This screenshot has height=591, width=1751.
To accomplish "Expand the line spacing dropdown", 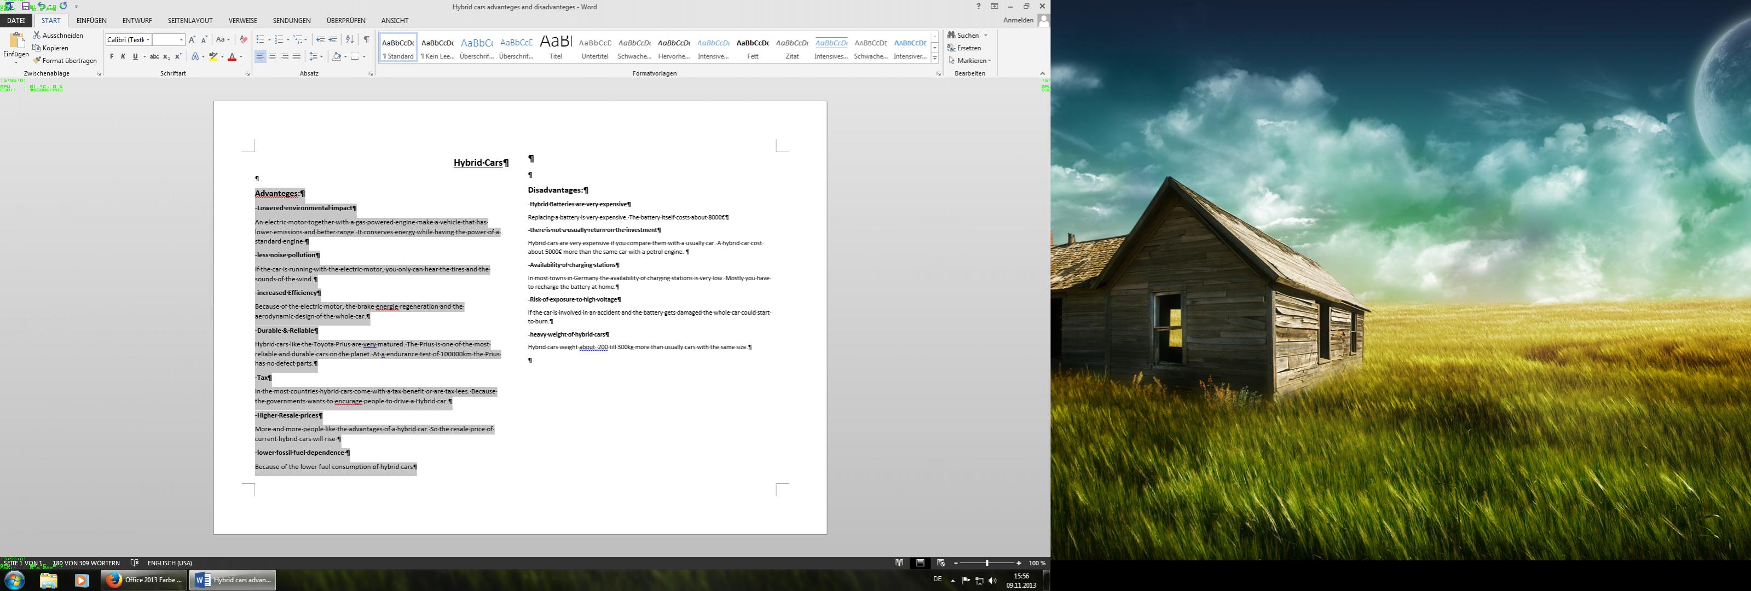I will tap(321, 56).
